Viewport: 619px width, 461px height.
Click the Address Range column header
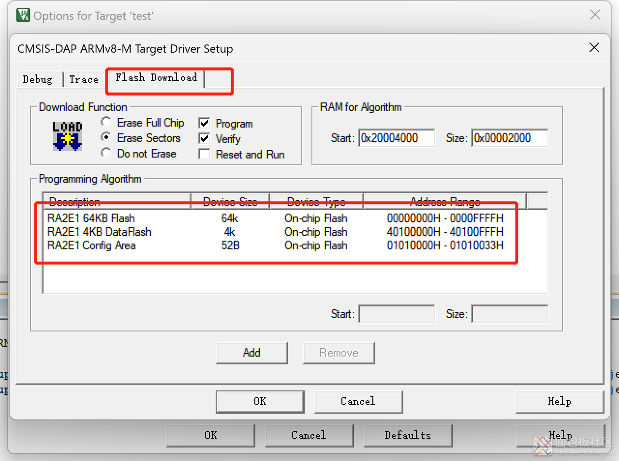pos(445,201)
